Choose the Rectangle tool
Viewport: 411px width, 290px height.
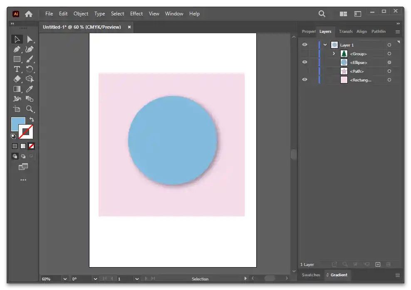click(x=17, y=59)
